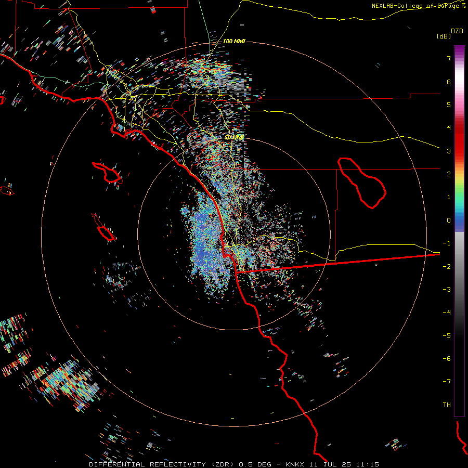The height and width of the screenshot is (468, 468).
Task: Click the 'KNKX' radar site identifier
Action: (x=295, y=464)
